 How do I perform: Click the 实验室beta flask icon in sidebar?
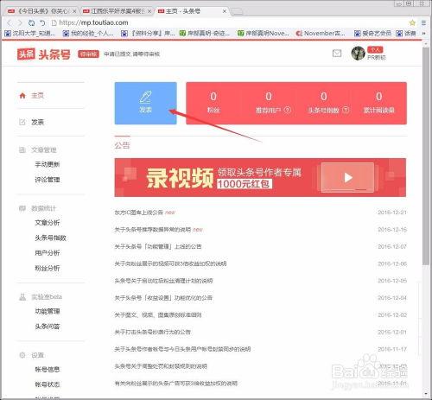[x=22, y=297]
